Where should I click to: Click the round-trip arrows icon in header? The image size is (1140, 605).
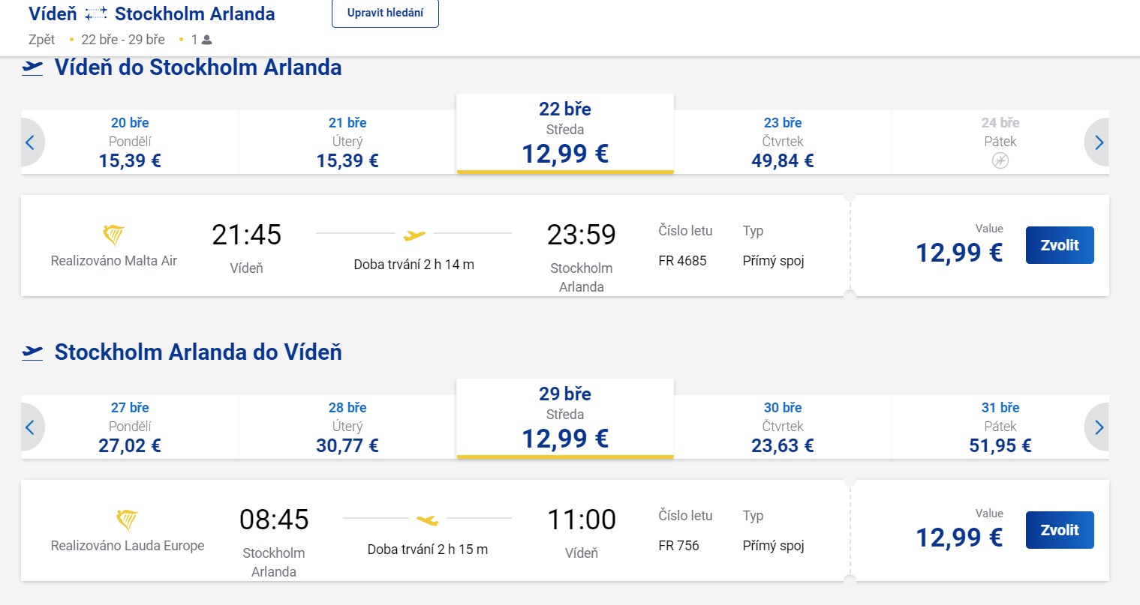pyautogui.click(x=95, y=14)
